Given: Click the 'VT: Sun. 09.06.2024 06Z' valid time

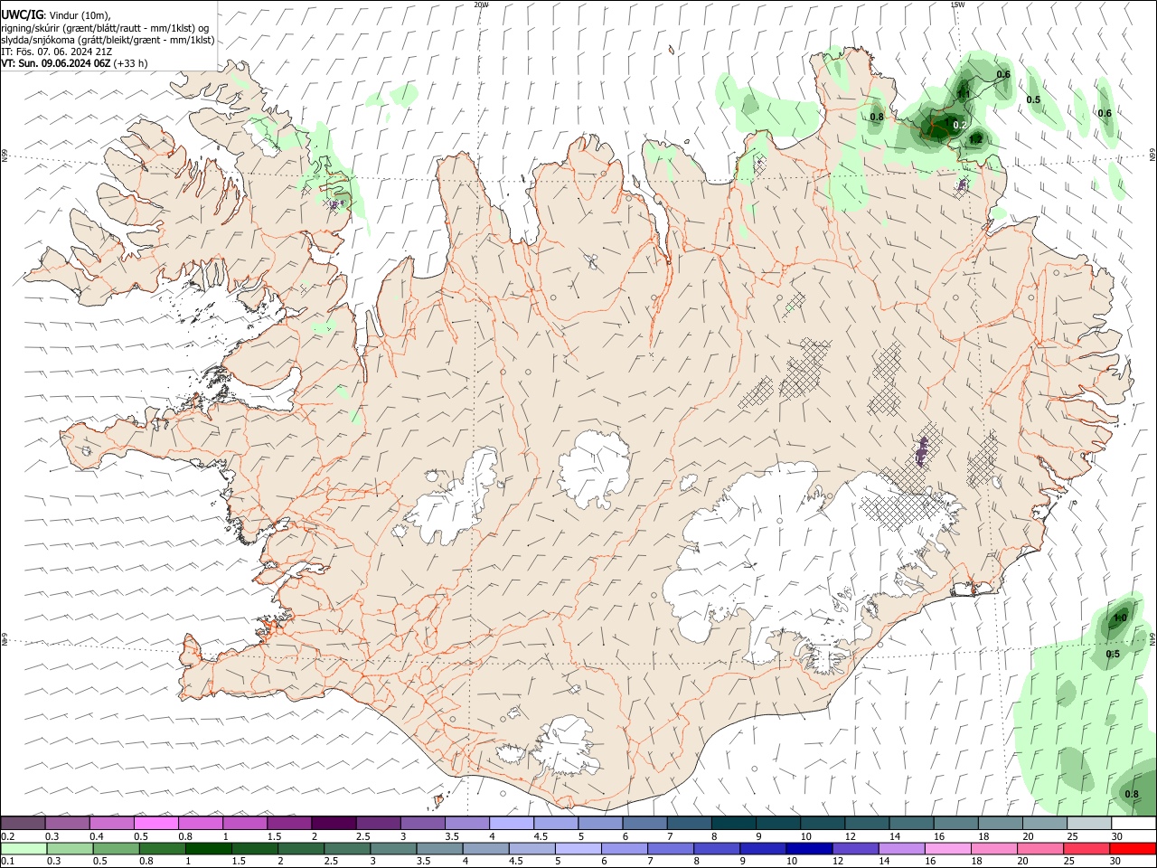Looking at the screenshot, I should pos(56,63).
